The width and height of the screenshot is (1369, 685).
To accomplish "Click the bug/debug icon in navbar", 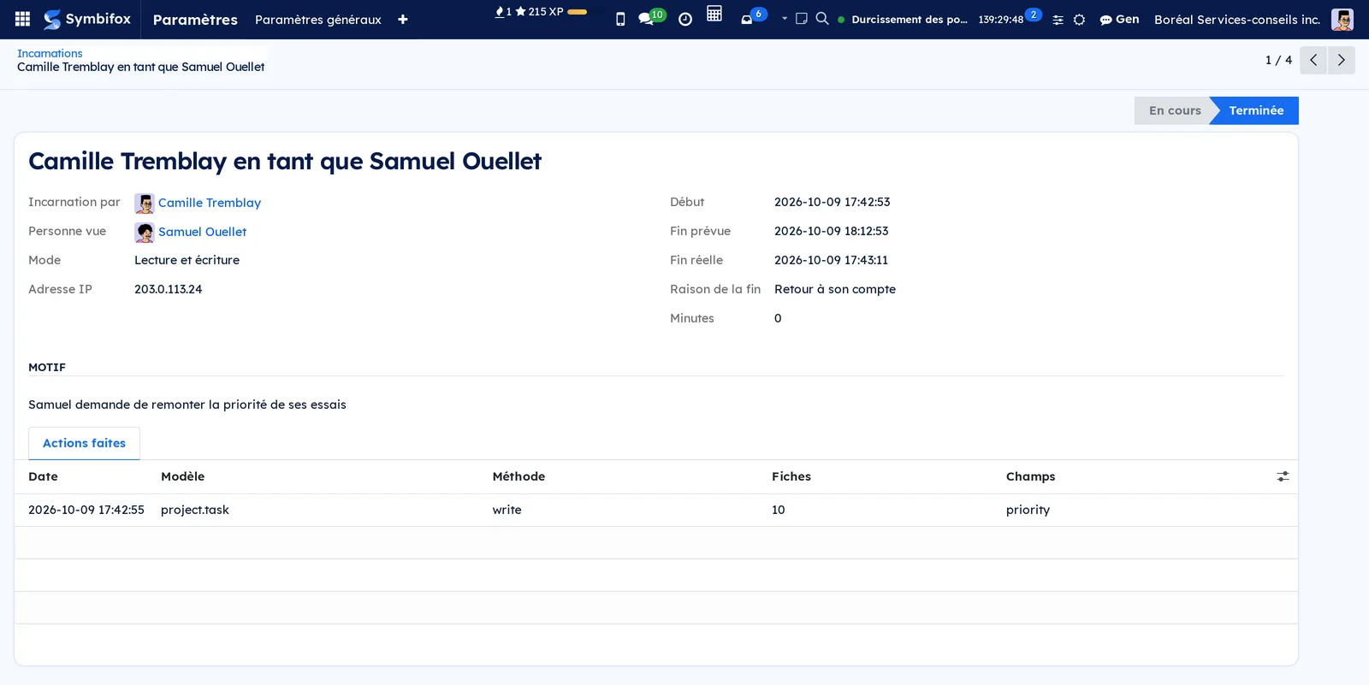I will (x=1080, y=20).
